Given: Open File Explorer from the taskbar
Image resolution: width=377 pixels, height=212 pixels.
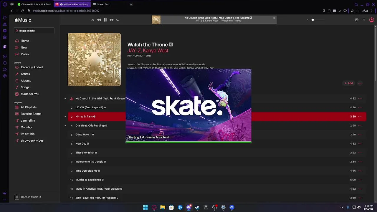Looking at the screenshot, I should [163, 207].
